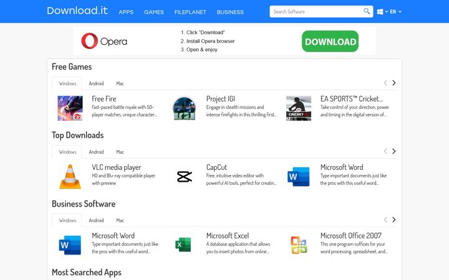Select Mac tab under Top Downloads

click(x=120, y=152)
